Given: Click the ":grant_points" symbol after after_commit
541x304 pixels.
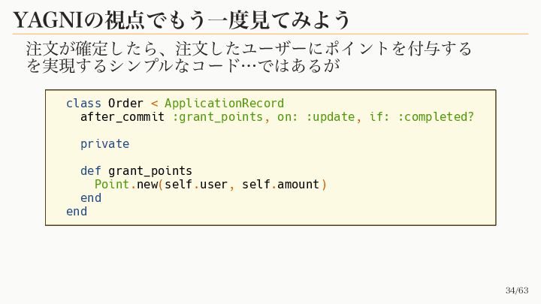Looking at the screenshot, I should tap(217, 117).
